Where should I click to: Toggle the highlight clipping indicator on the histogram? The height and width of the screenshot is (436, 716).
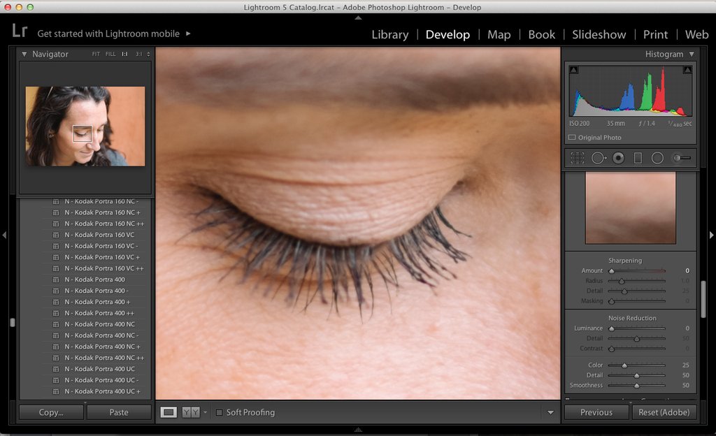pyautogui.click(x=687, y=70)
